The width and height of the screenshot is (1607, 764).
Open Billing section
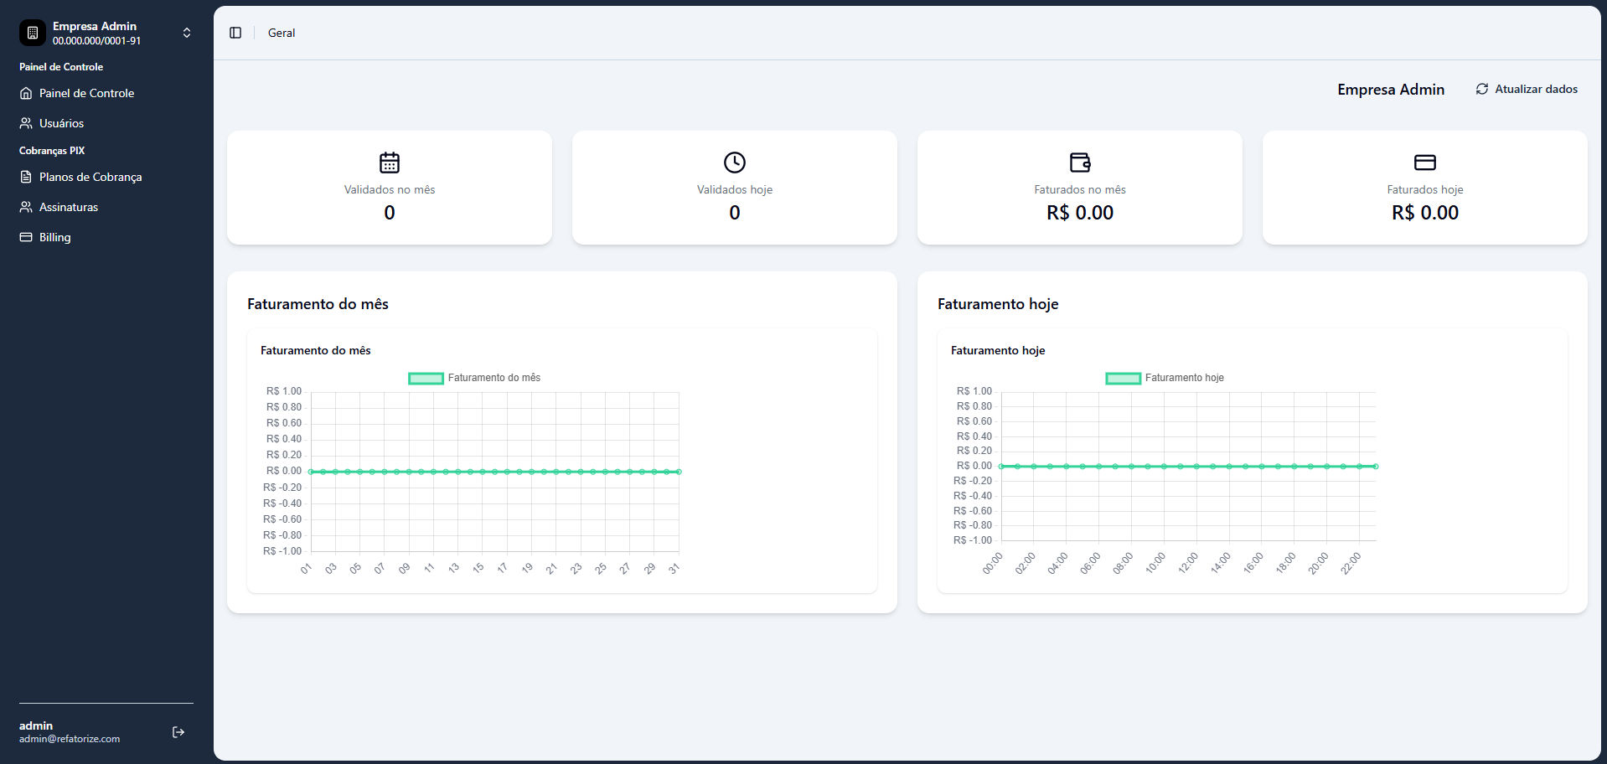click(106, 237)
